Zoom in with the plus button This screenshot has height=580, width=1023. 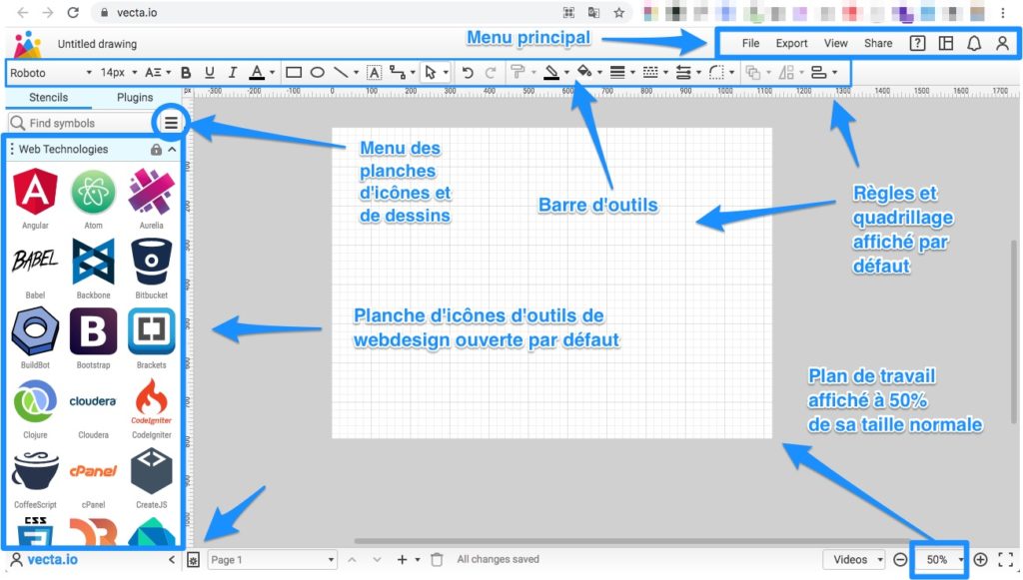coord(980,560)
